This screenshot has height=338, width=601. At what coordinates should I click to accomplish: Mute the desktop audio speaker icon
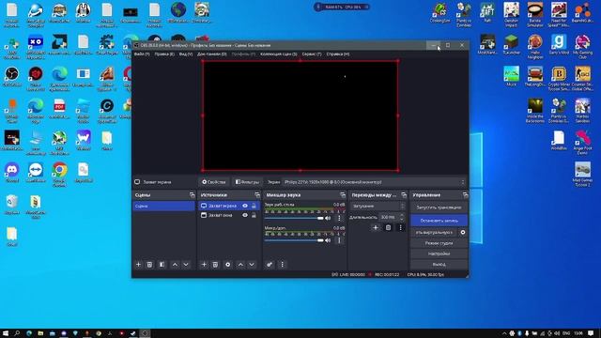[328, 218]
